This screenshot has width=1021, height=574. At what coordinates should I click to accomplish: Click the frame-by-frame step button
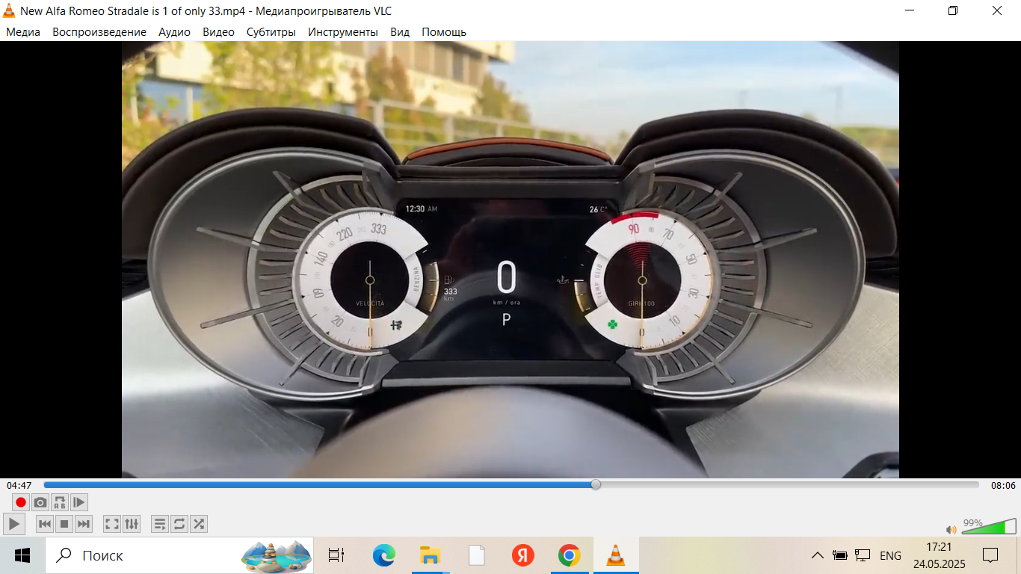pos(79,502)
